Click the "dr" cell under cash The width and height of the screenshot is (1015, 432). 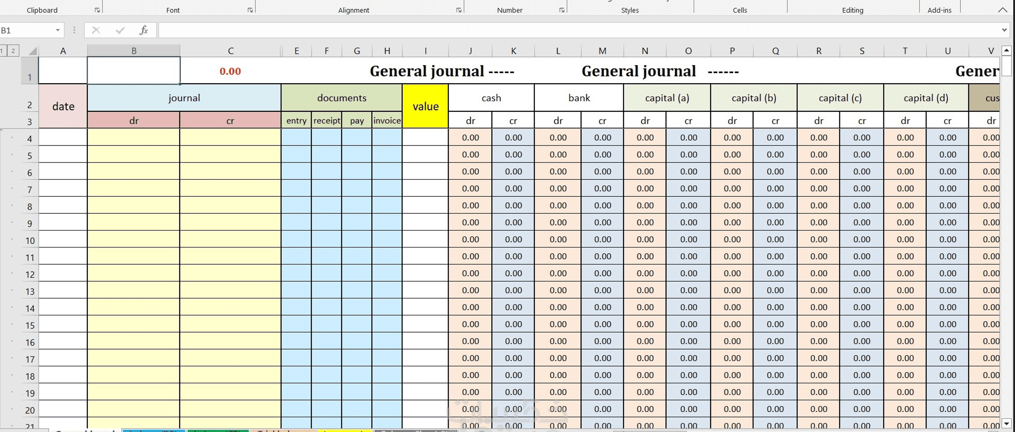click(470, 120)
